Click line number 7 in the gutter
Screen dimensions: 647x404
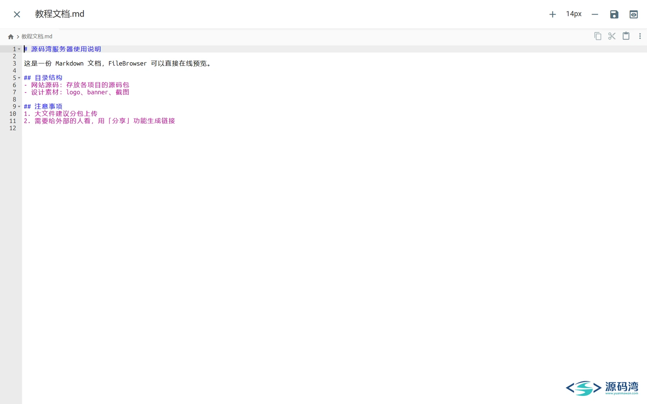point(14,93)
